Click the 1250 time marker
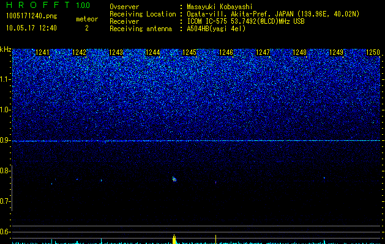Image resolution: width=385 pixels, height=244 pixels. 373,52
